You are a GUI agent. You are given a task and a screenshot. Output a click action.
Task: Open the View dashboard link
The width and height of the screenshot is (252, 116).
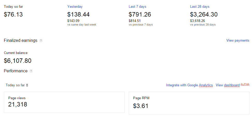point(227,85)
